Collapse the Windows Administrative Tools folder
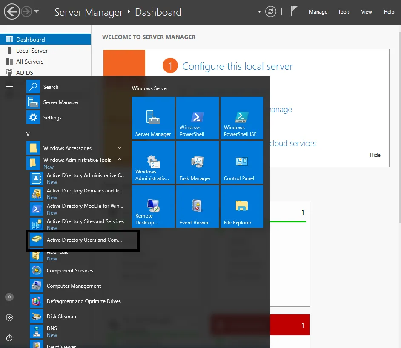Screen dimensions: 401x348 [x=77, y=163]
